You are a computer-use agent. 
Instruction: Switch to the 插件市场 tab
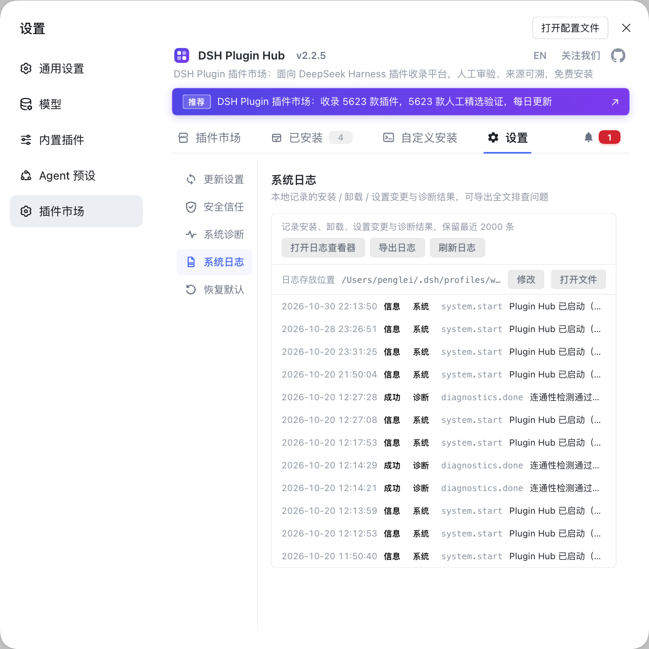pos(210,138)
